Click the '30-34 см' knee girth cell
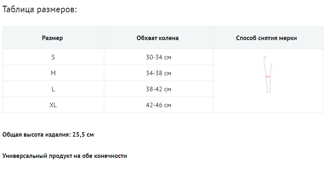The width and height of the screenshot is (328, 171). (x=158, y=57)
